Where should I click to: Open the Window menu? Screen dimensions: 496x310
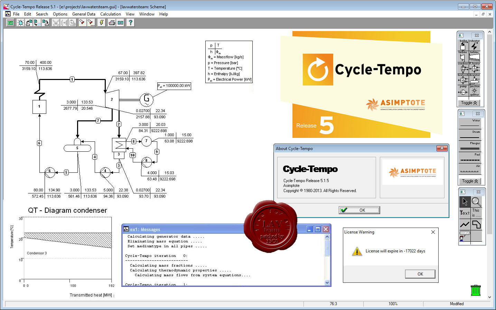(147, 14)
